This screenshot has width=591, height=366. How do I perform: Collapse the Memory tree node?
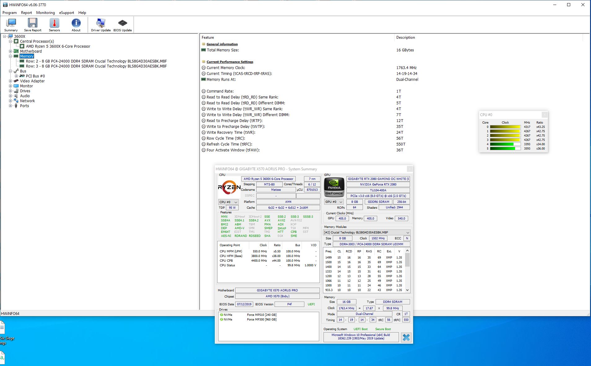tap(11, 56)
